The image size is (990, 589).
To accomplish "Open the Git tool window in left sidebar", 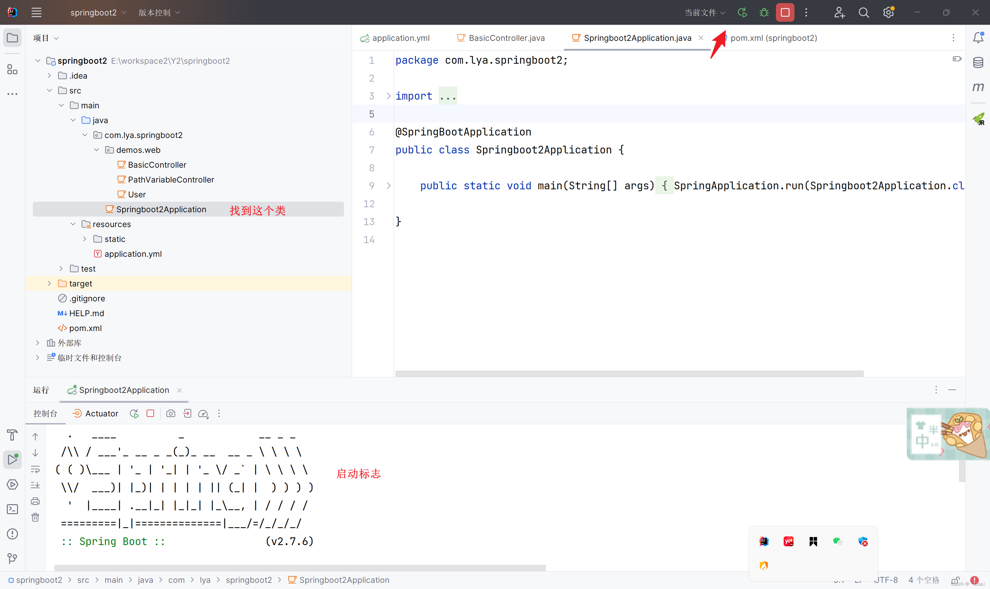I will (x=12, y=558).
